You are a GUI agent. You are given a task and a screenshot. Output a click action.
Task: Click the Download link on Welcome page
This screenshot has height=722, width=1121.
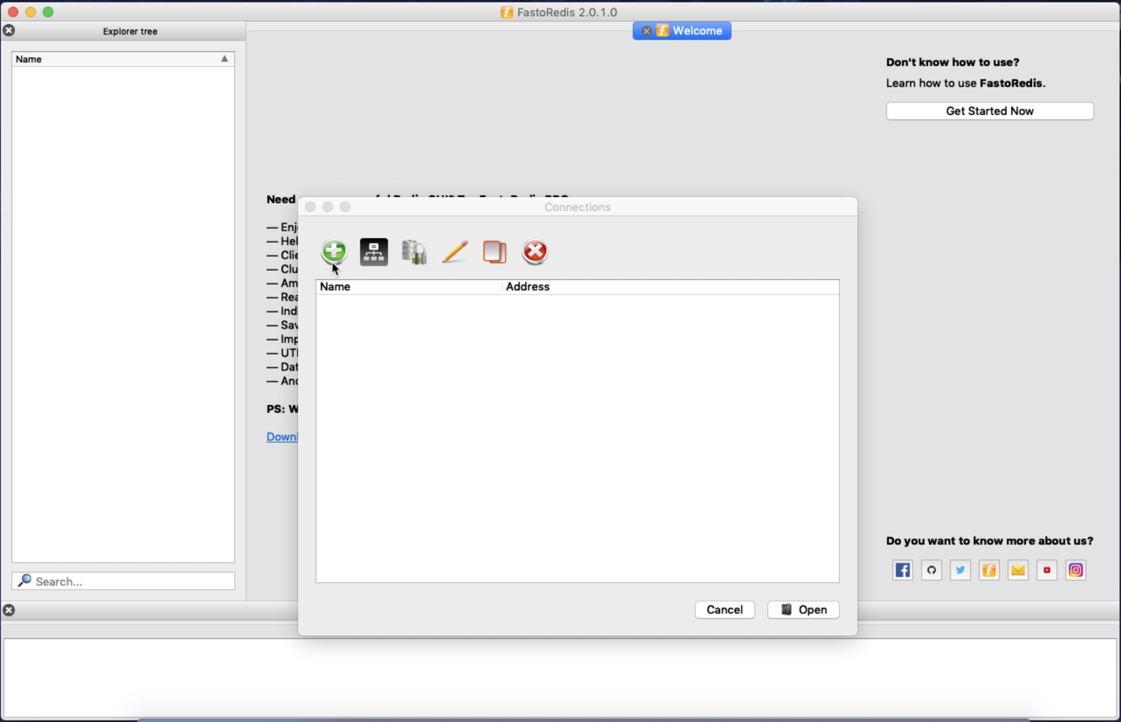point(282,437)
